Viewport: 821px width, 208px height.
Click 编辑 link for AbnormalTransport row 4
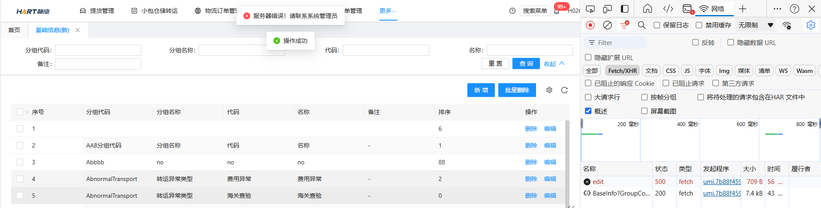click(550, 179)
